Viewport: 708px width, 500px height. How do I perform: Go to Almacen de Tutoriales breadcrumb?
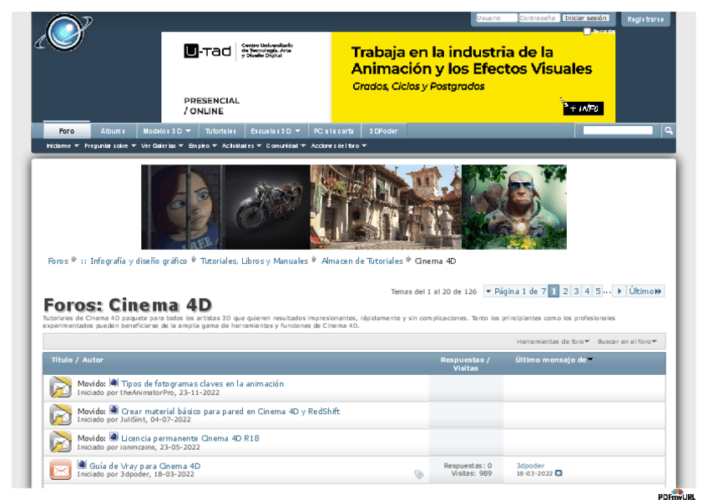[362, 260]
